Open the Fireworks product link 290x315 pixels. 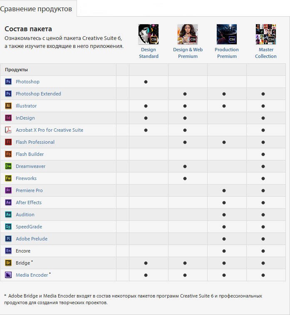click(26, 178)
